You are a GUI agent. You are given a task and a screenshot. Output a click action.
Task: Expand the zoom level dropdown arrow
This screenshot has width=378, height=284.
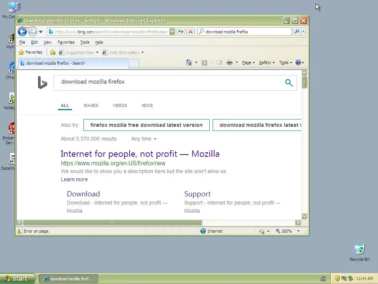tap(298, 231)
